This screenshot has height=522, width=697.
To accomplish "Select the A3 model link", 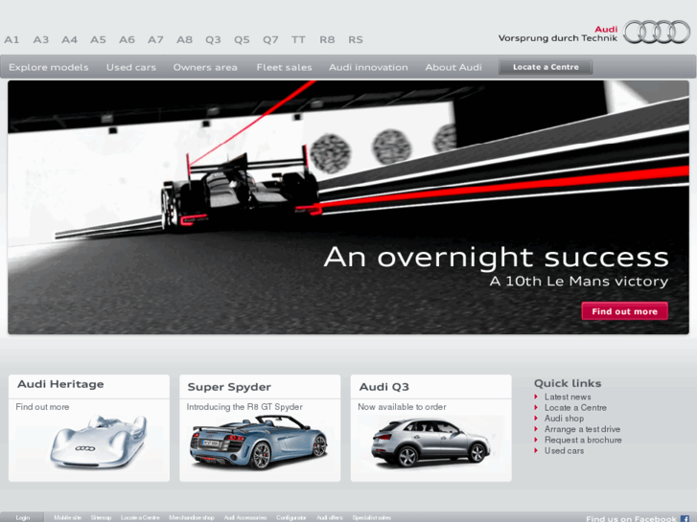I will (x=41, y=39).
